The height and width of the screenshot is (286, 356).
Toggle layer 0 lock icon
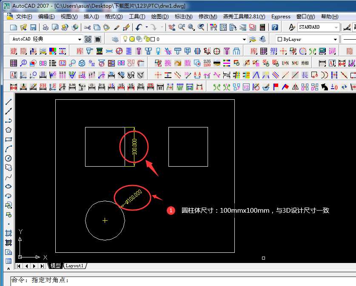(x=147, y=39)
